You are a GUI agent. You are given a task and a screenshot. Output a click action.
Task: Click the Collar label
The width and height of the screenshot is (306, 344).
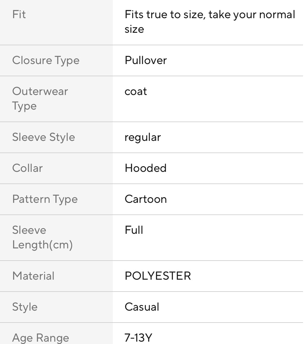click(27, 168)
